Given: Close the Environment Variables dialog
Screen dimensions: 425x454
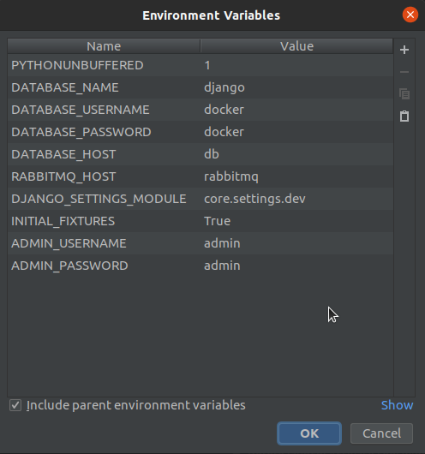Looking at the screenshot, I should click(x=410, y=15).
